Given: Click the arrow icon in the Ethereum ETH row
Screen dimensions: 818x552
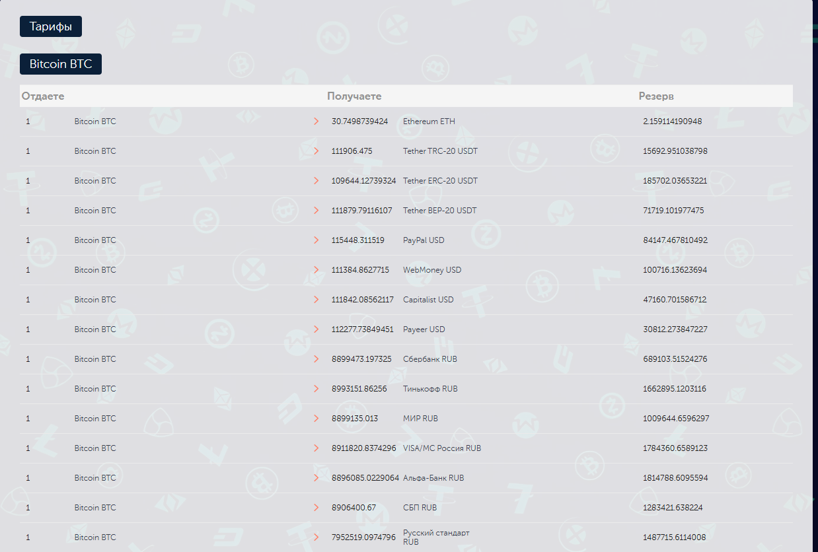Looking at the screenshot, I should [316, 121].
